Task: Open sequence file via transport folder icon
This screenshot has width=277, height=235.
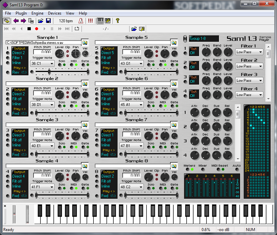Action: tap(134, 29)
